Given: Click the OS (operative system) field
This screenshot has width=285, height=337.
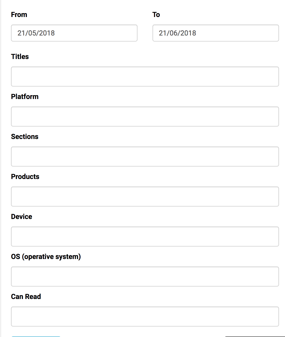Looking at the screenshot, I should [x=145, y=276].
